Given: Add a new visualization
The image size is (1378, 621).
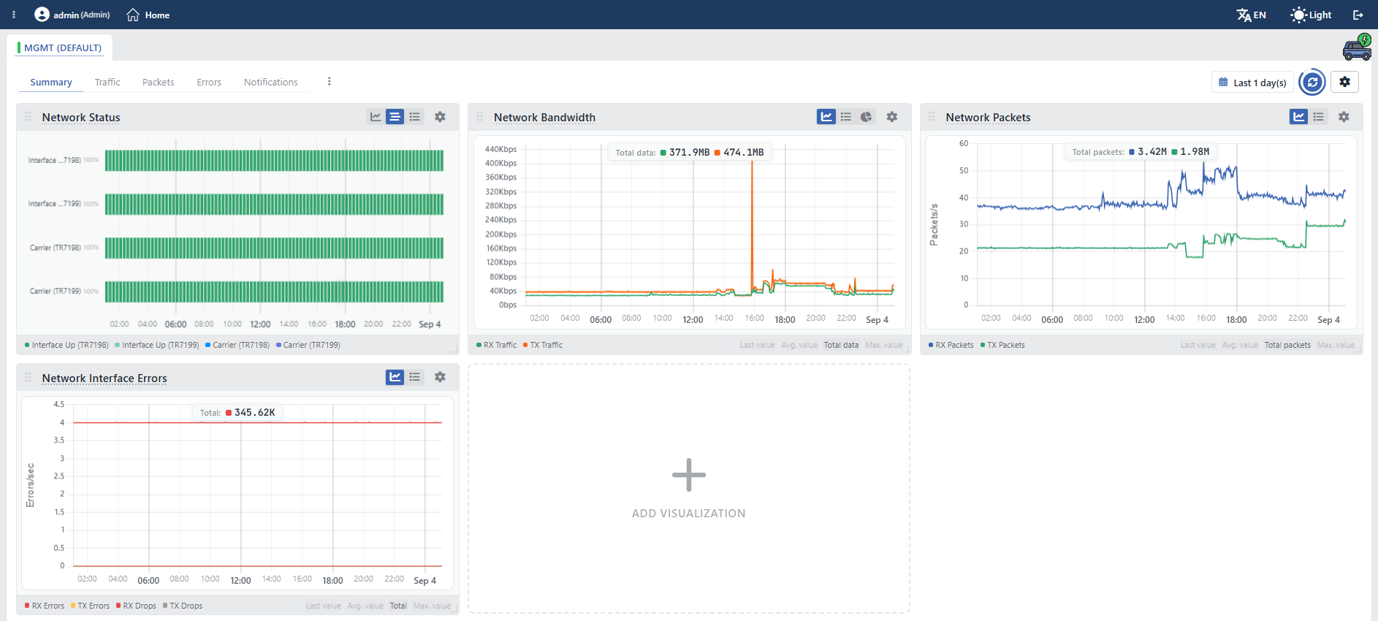Looking at the screenshot, I should coord(689,488).
